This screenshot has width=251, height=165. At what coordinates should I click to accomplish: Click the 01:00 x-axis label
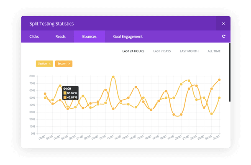[216, 137]
